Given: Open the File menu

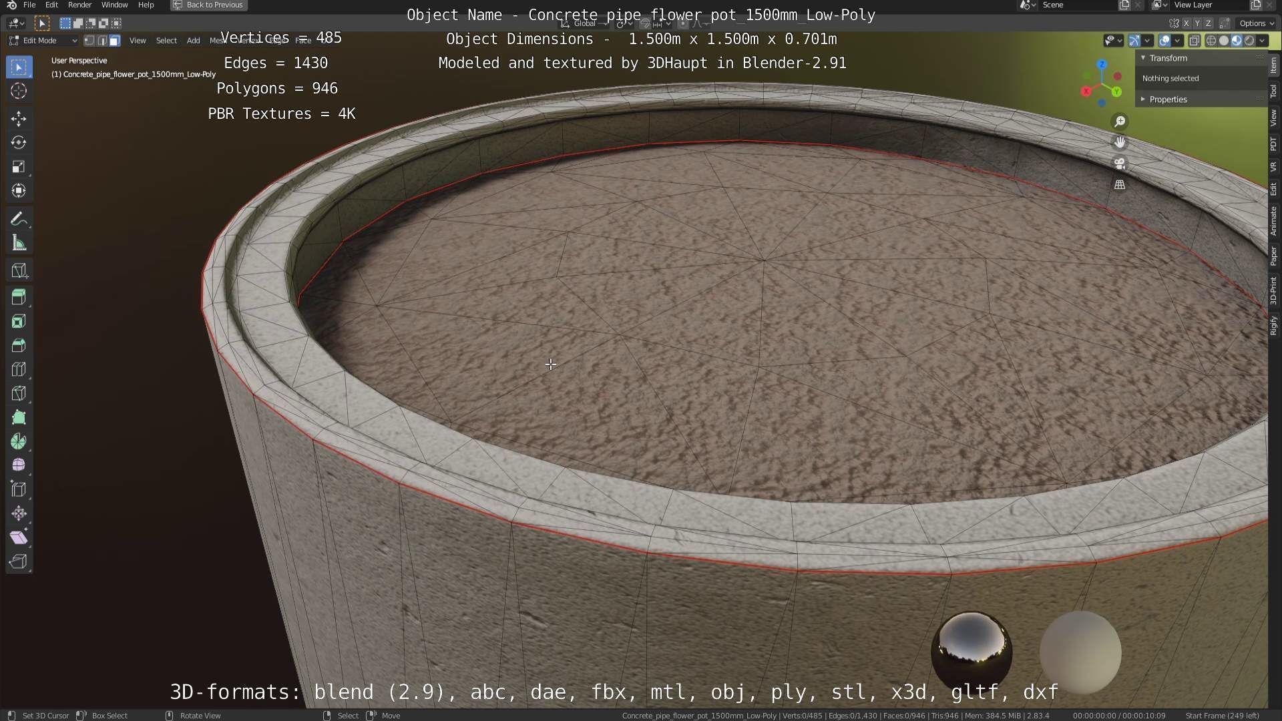Looking at the screenshot, I should tap(29, 5).
